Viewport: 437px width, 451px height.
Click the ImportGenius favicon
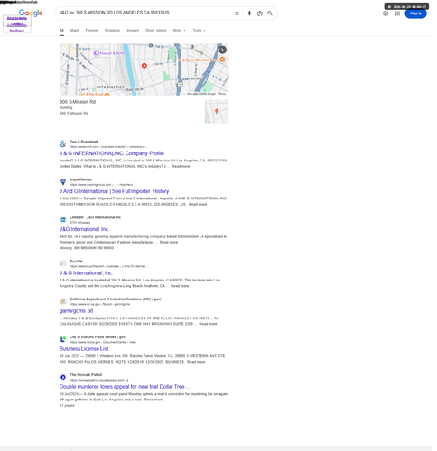63,181
